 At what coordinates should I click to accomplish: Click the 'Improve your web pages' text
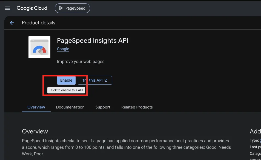(x=81, y=62)
